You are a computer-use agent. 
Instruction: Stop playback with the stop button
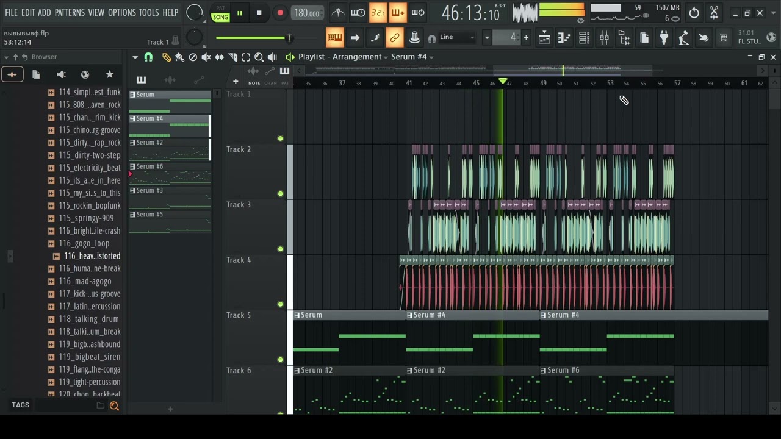pyautogui.click(x=259, y=13)
